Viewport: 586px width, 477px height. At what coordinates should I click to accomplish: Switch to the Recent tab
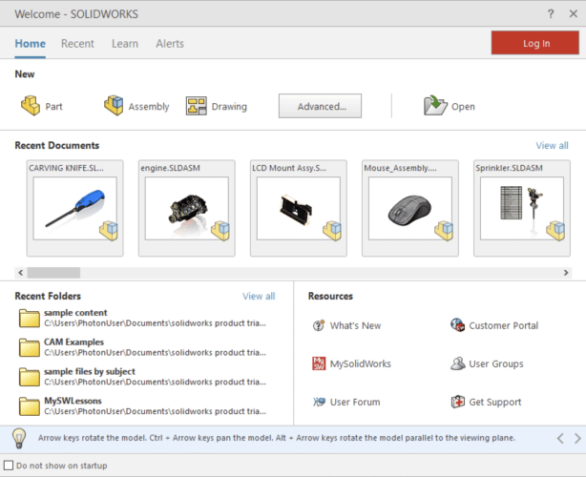77,44
